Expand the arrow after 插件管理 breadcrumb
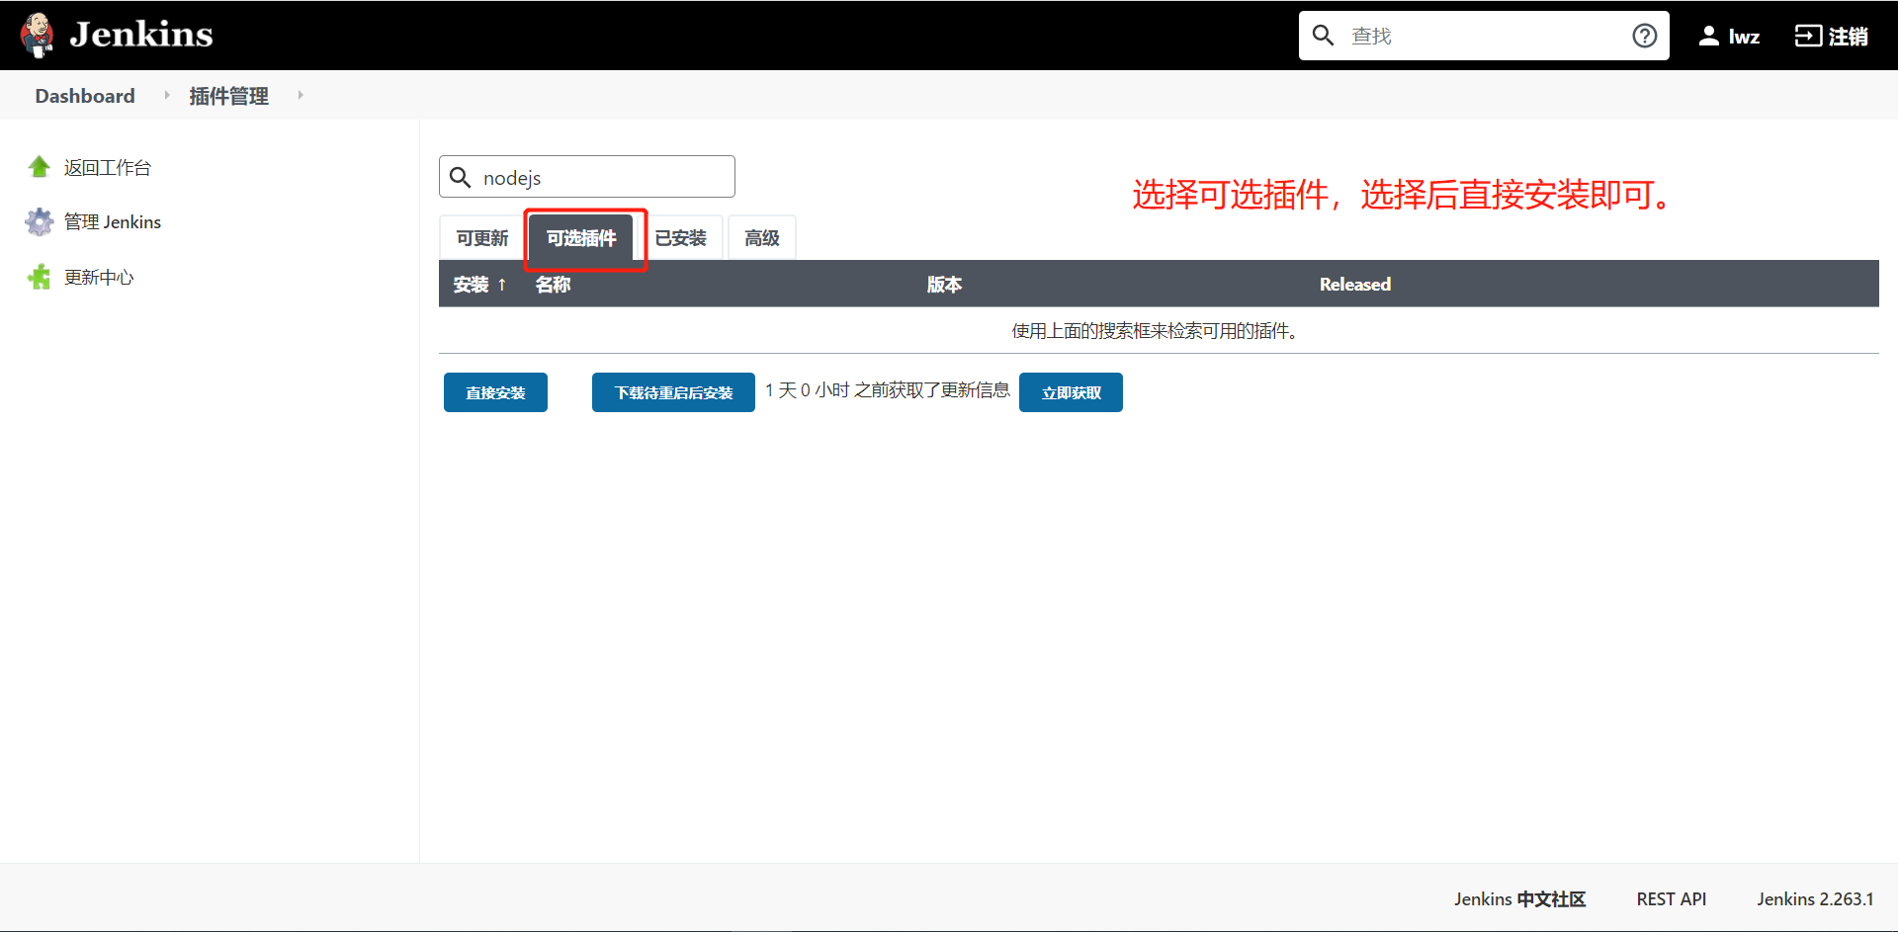 point(301,95)
